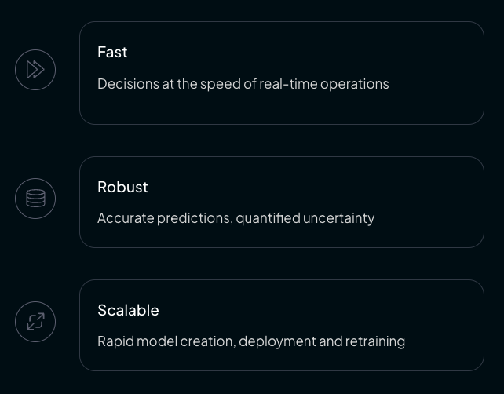
Task: Click the Robust card's description sentence
Action: 236,218
